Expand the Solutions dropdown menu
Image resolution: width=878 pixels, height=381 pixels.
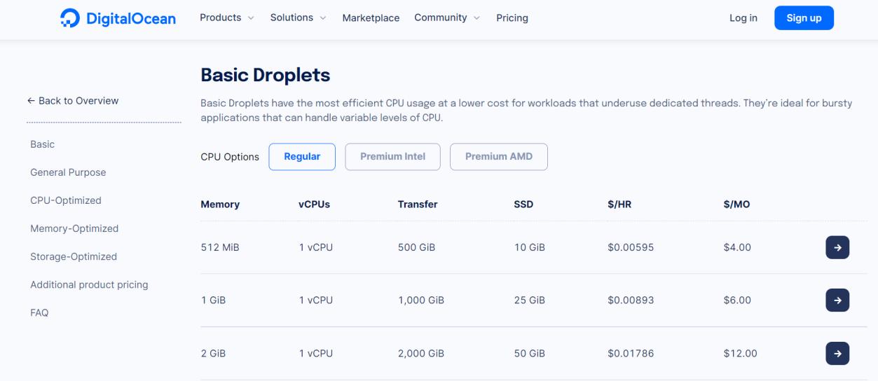point(299,18)
